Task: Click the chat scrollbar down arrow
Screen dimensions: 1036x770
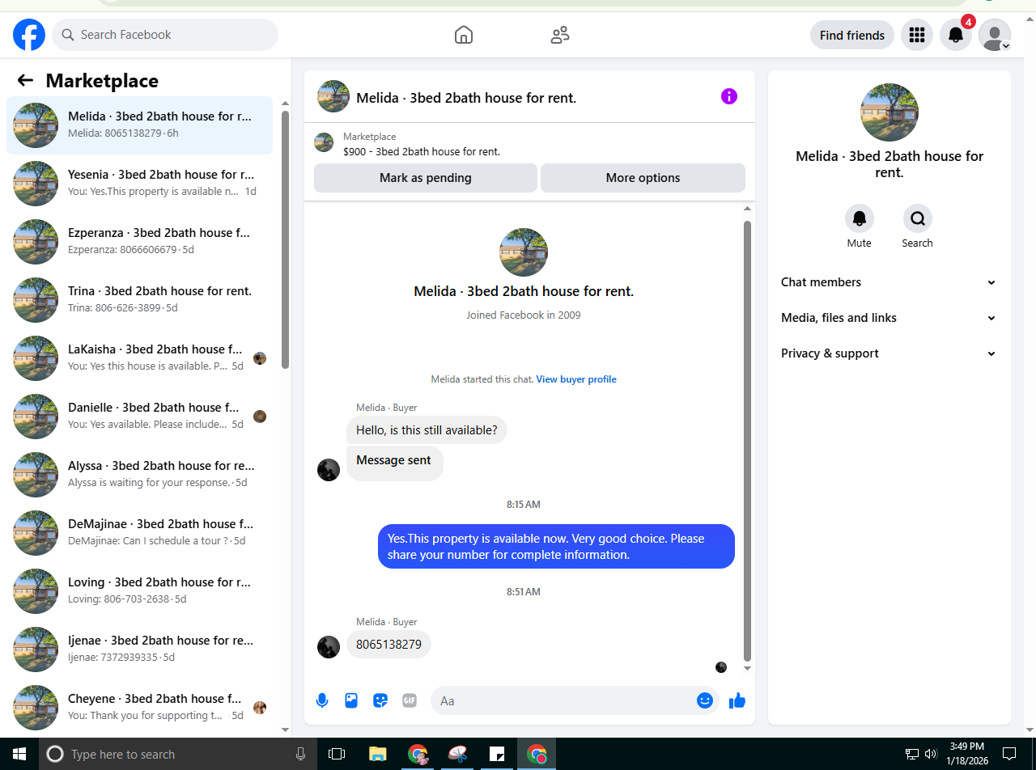Action: [747, 669]
